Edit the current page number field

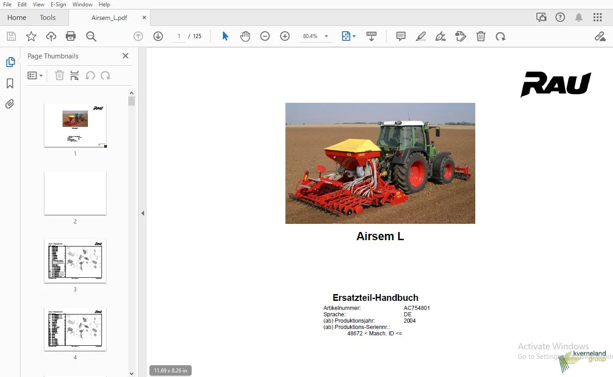pos(179,36)
